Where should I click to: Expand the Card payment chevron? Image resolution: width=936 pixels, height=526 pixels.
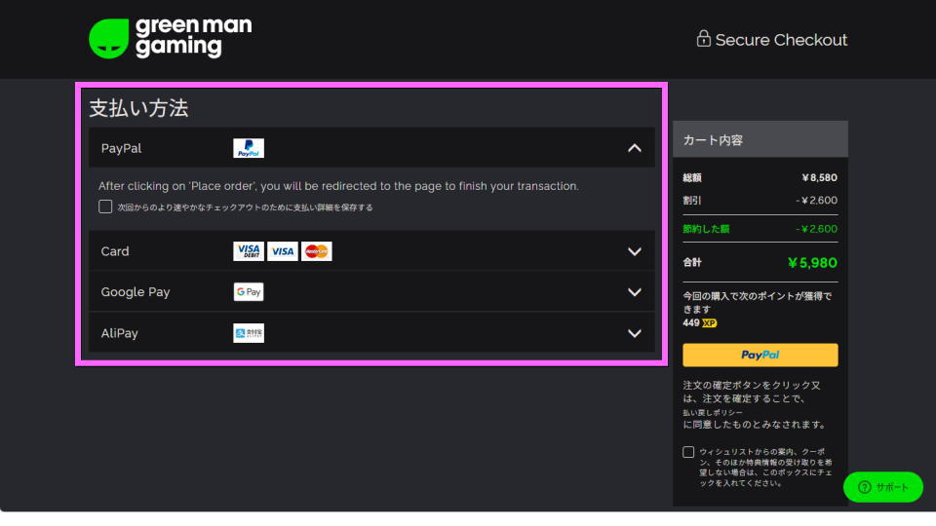pyautogui.click(x=635, y=251)
